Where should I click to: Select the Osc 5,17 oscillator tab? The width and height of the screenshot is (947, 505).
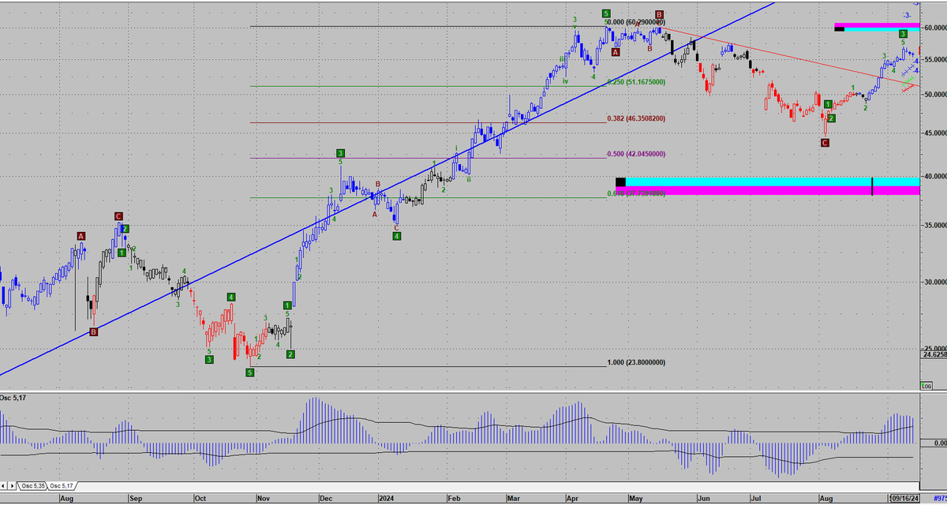[x=62, y=486]
